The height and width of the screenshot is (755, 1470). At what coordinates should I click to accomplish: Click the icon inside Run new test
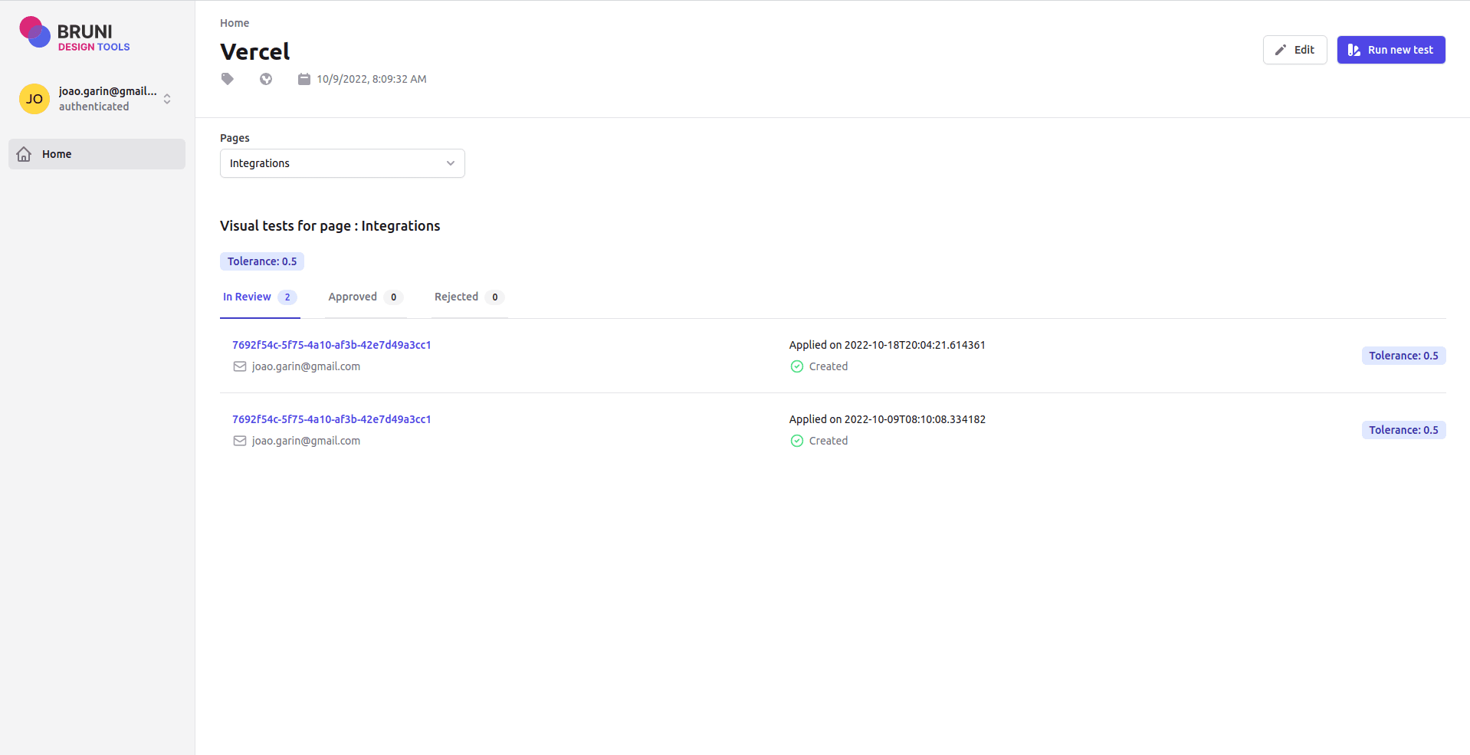pos(1354,50)
